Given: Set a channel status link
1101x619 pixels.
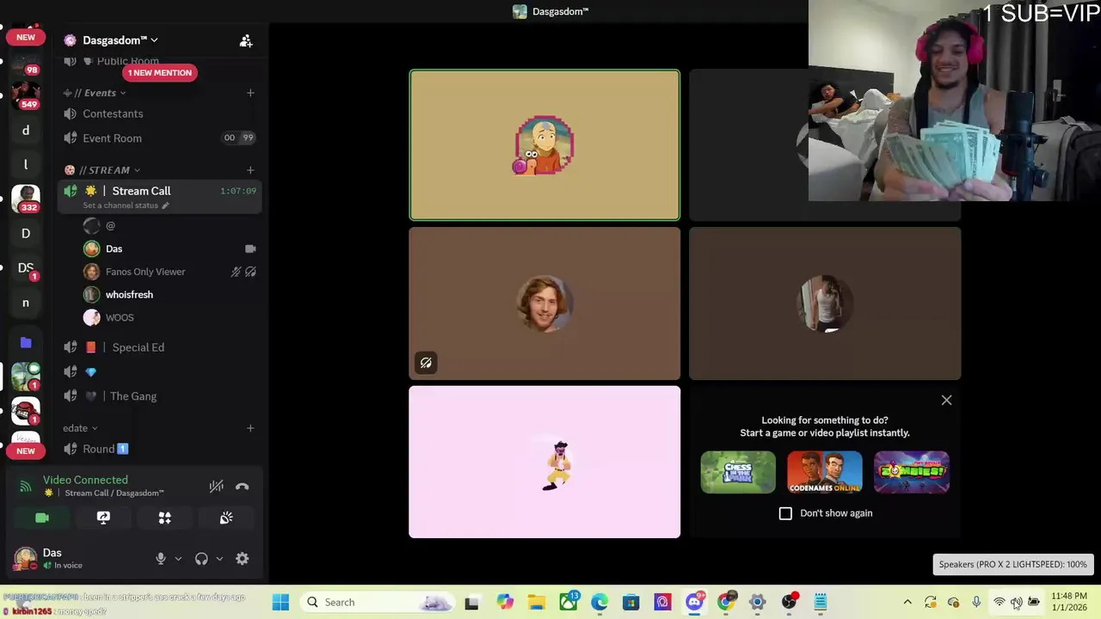Looking at the screenshot, I should coord(126,205).
